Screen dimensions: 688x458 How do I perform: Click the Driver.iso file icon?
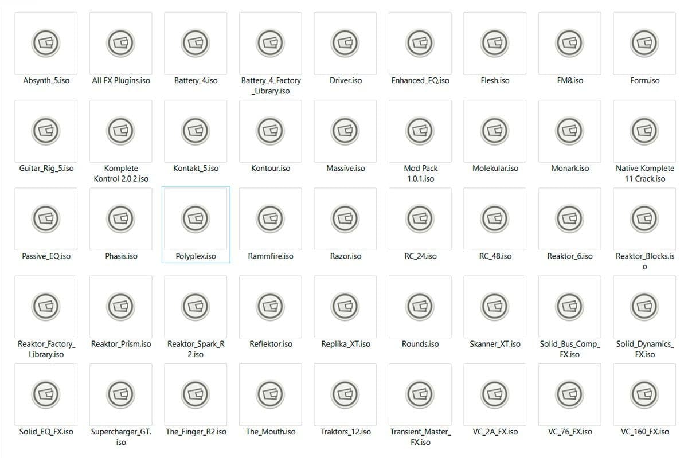tap(346, 43)
